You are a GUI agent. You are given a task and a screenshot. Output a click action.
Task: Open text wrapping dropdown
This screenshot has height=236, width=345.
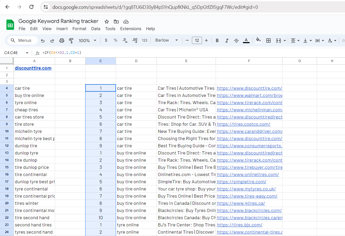click(320, 40)
